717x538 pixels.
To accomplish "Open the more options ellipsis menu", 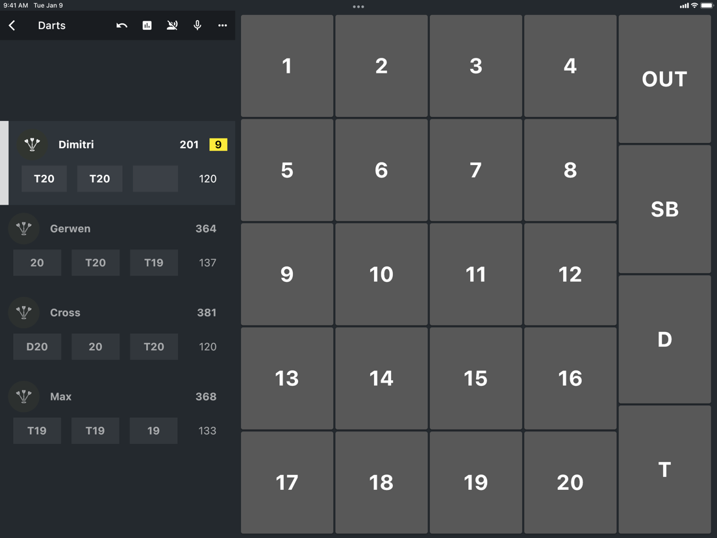I will click(222, 25).
